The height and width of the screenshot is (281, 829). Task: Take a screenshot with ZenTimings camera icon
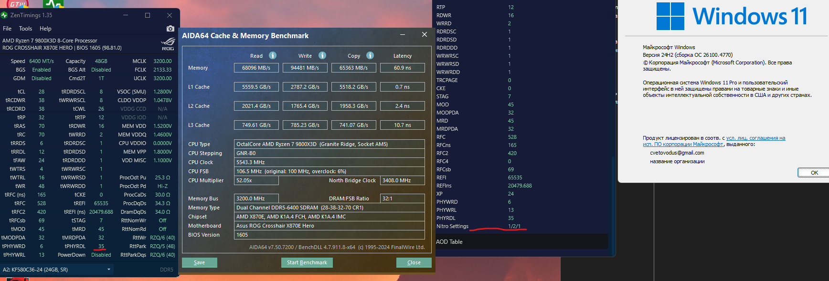[x=170, y=29]
